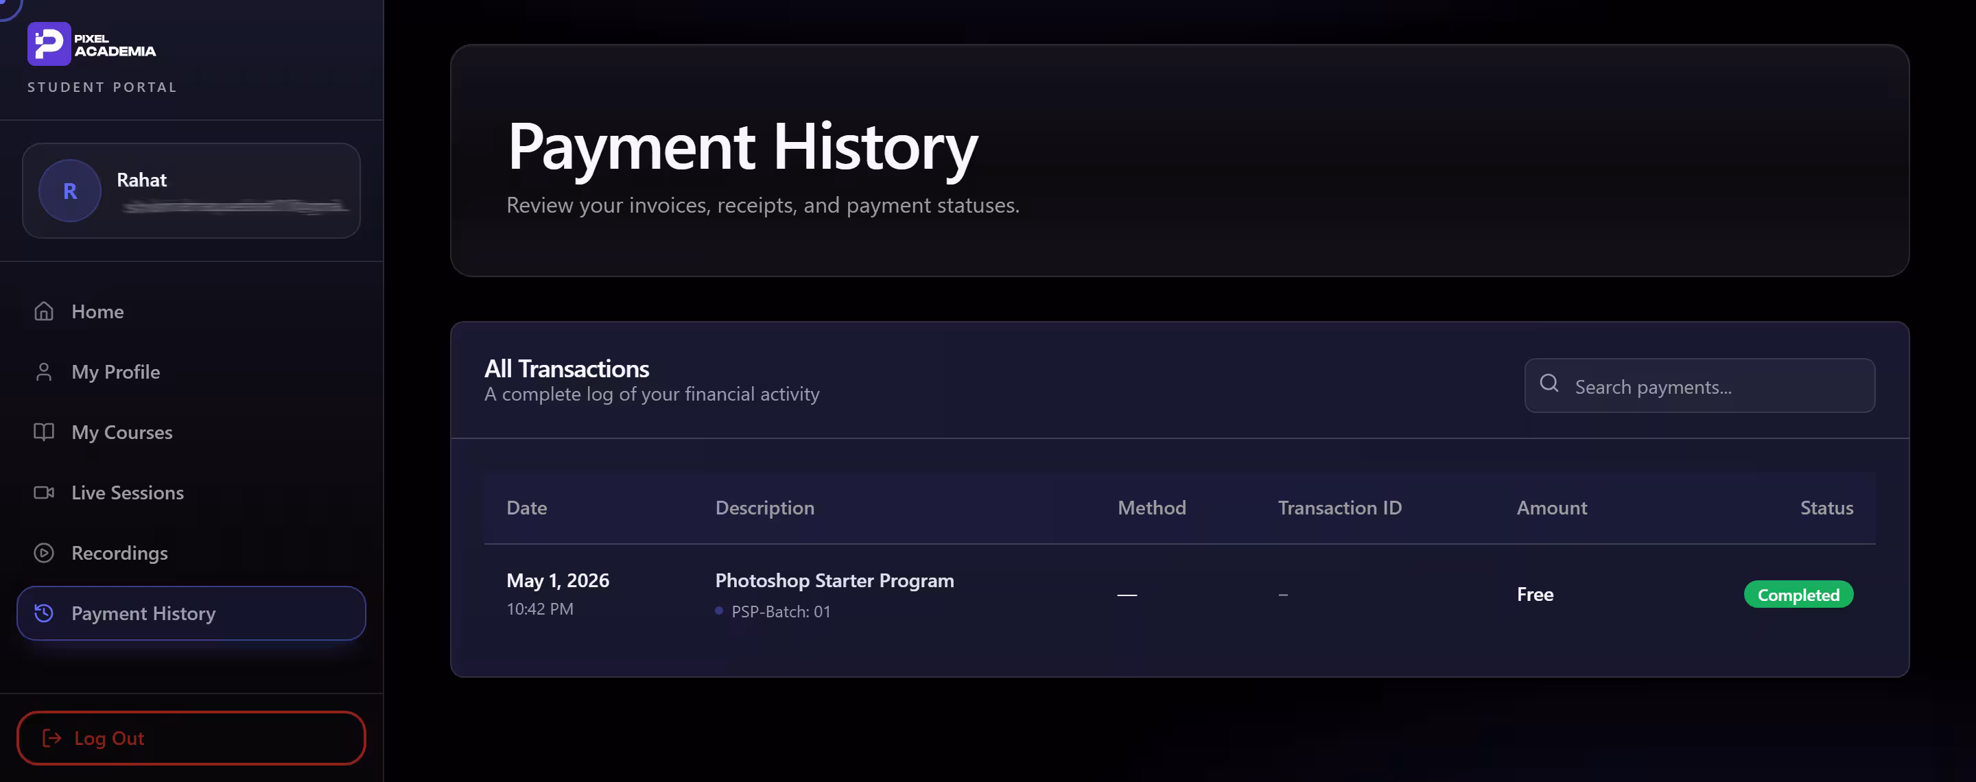Open the Home menu item
Image resolution: width=1976 pixels, height=782 pixels.
(x=191, y=311)
